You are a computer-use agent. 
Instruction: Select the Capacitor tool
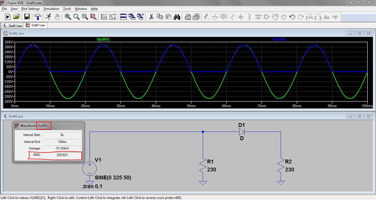click(x=241, y=17)
